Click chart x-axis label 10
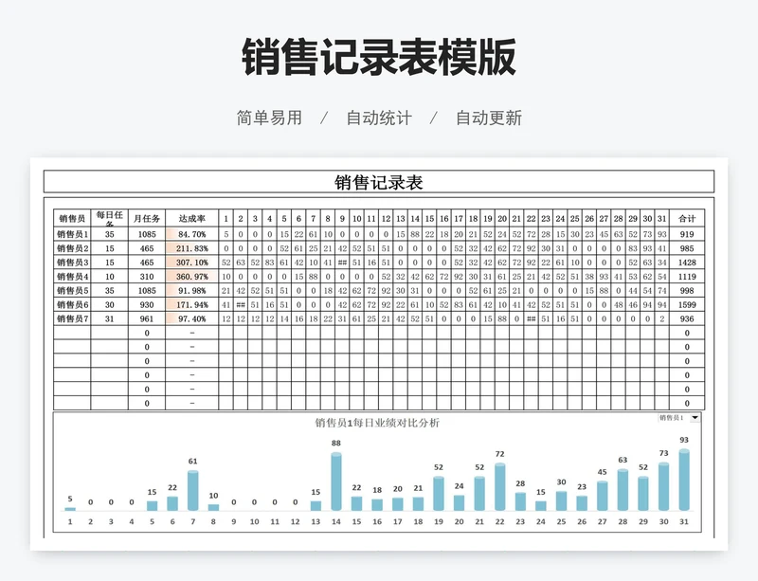 pos(254,521)
